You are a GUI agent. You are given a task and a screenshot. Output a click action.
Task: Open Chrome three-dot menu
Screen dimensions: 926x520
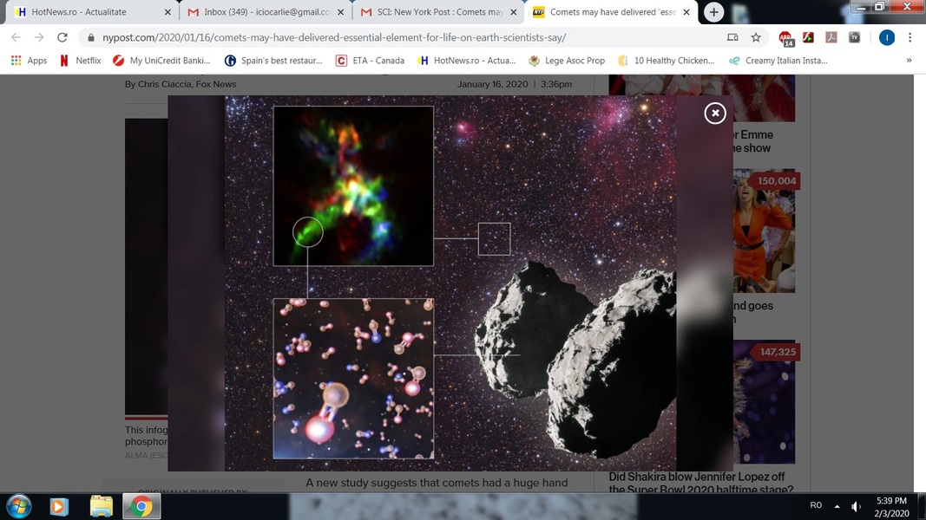tap(910, 38)
